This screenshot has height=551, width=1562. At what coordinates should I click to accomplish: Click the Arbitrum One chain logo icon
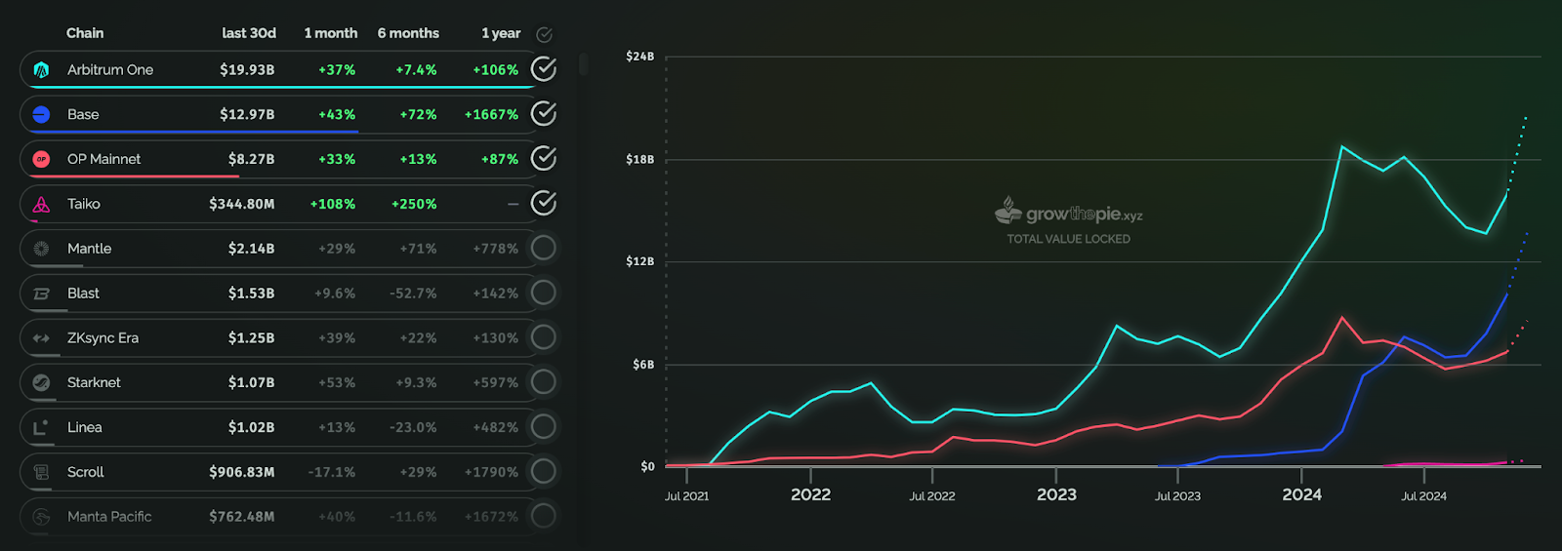coord(41,70)
